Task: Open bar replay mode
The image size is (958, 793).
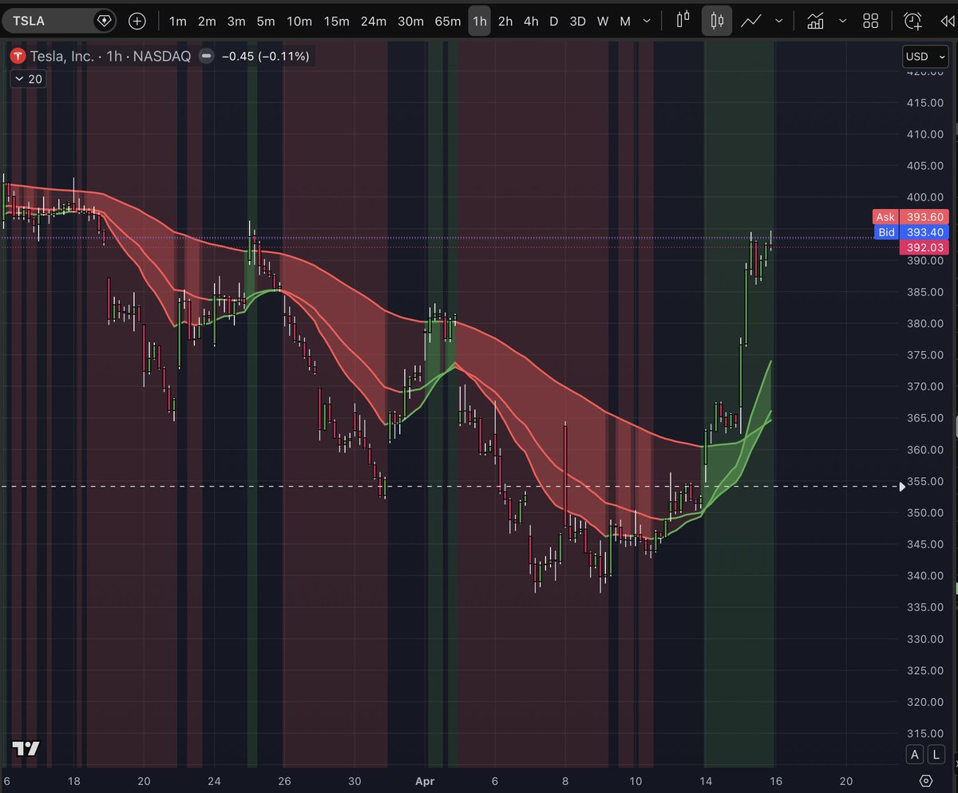Action: [x=947, y=21]
